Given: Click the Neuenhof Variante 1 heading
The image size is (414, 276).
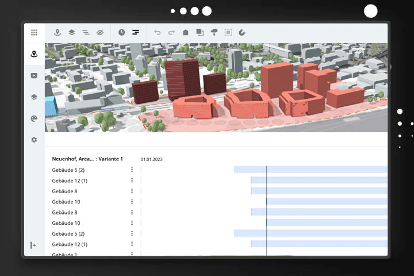Looking at the screenshot, I should [87, 159].
